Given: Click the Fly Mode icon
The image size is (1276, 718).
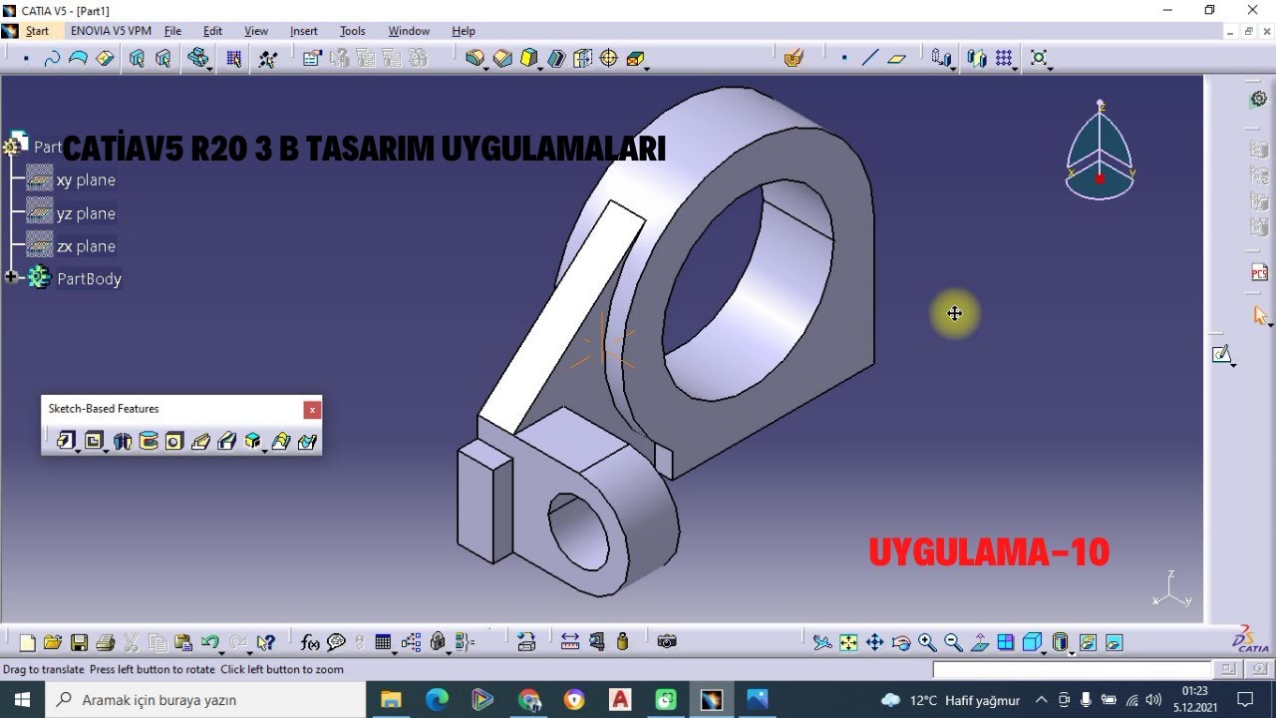Looking at the screenshot, I should [822, 642].
